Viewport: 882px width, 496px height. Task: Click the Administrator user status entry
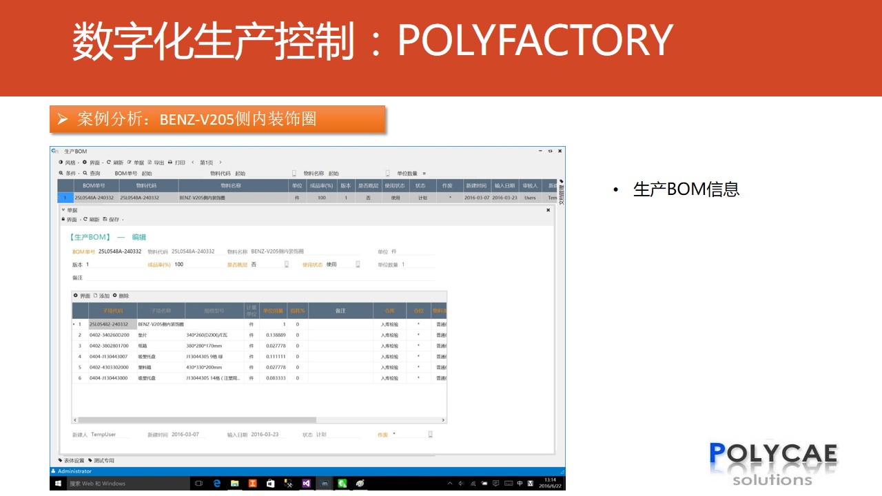pos(73,471)
